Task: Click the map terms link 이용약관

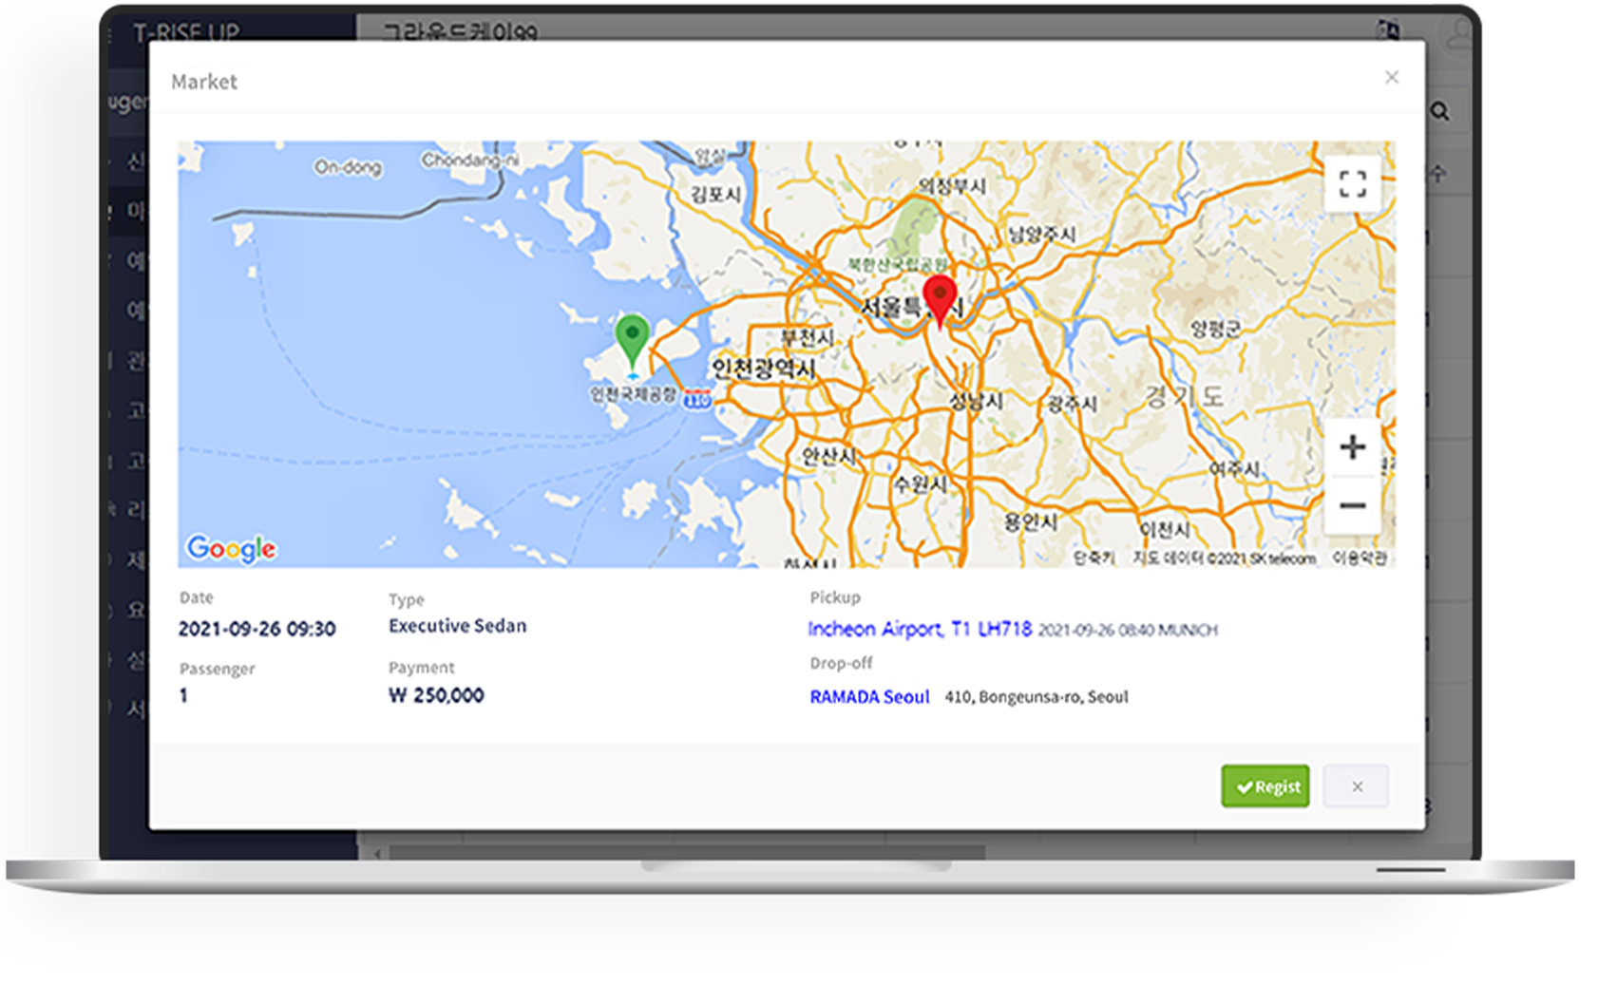Action: (x=1360, y=558)
